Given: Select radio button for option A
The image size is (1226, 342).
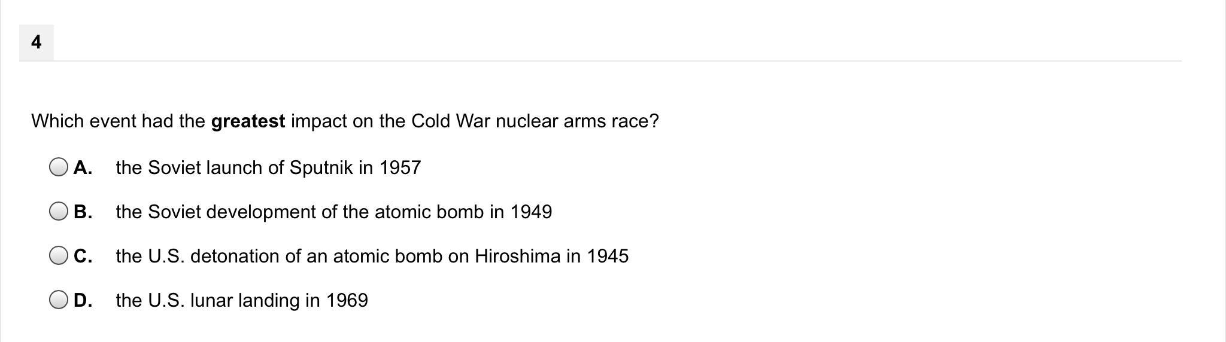Looking at the screenshot, I should coord(59,167).
